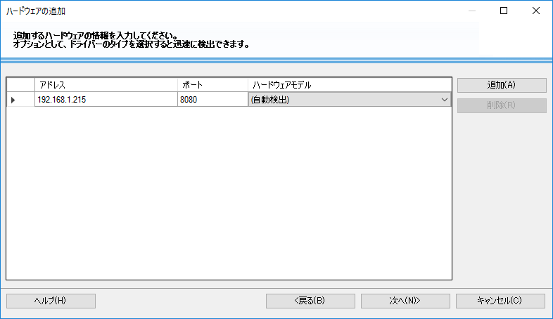Cancel the wizard with キャンセル(C)
This screenshot has height=319, width=553.
point(500,301)
